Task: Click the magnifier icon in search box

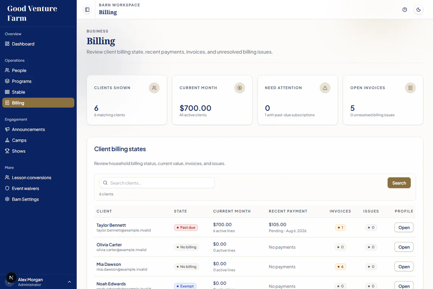Action: [x=105, y=183]
